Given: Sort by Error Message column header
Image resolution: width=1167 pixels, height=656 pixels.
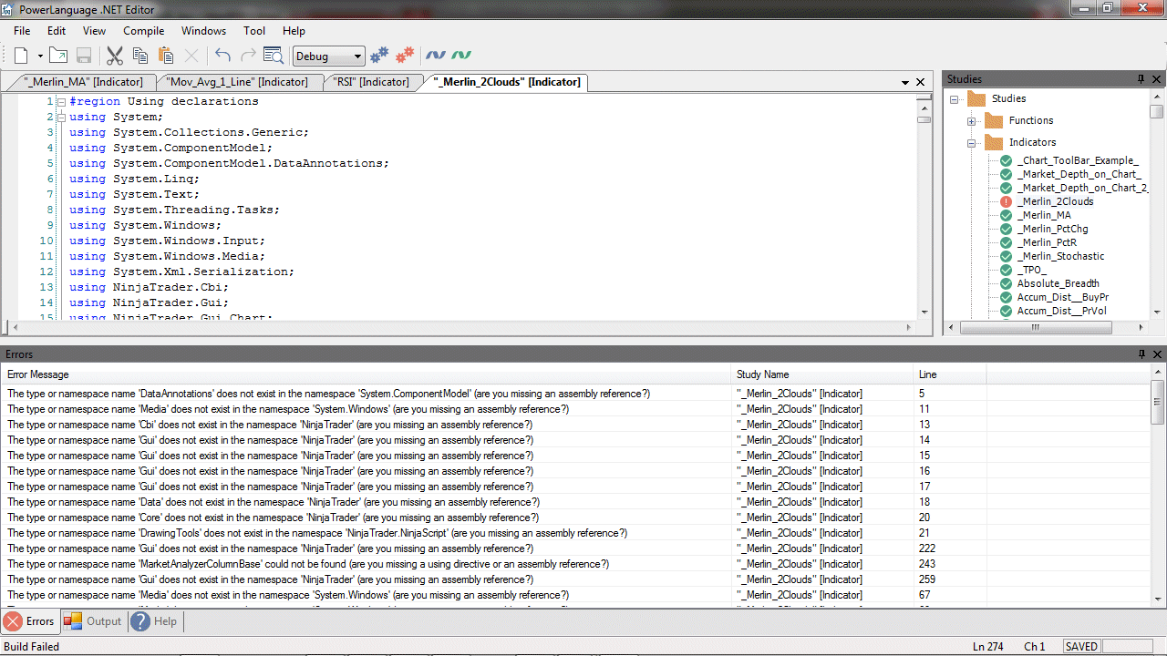Looking at the screenshot, I should pyautogui.click(x=367, y=374).
